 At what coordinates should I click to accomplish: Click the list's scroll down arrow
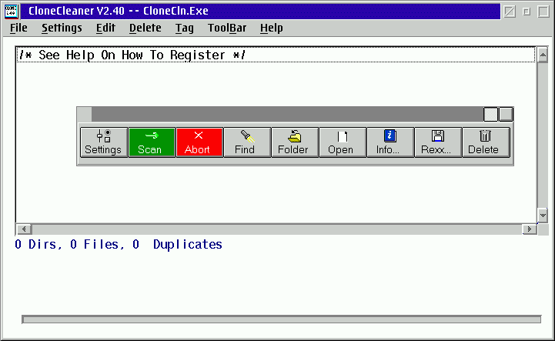pos(542,215)
